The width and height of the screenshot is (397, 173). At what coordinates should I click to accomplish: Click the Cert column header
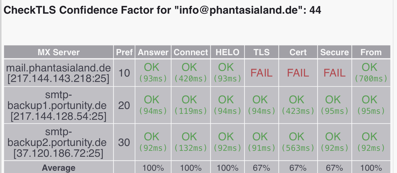(298, 52)
